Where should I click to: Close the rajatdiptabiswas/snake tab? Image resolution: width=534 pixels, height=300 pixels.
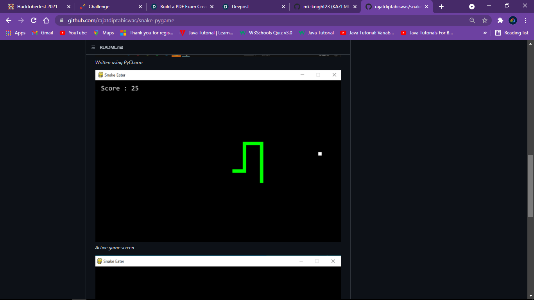[426, 7]
